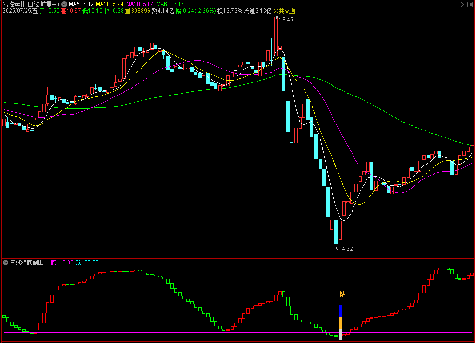Screen dimensions: 475x343
Task: Click the 流通3.13亿 float shares text
Action: click(258, 11)
